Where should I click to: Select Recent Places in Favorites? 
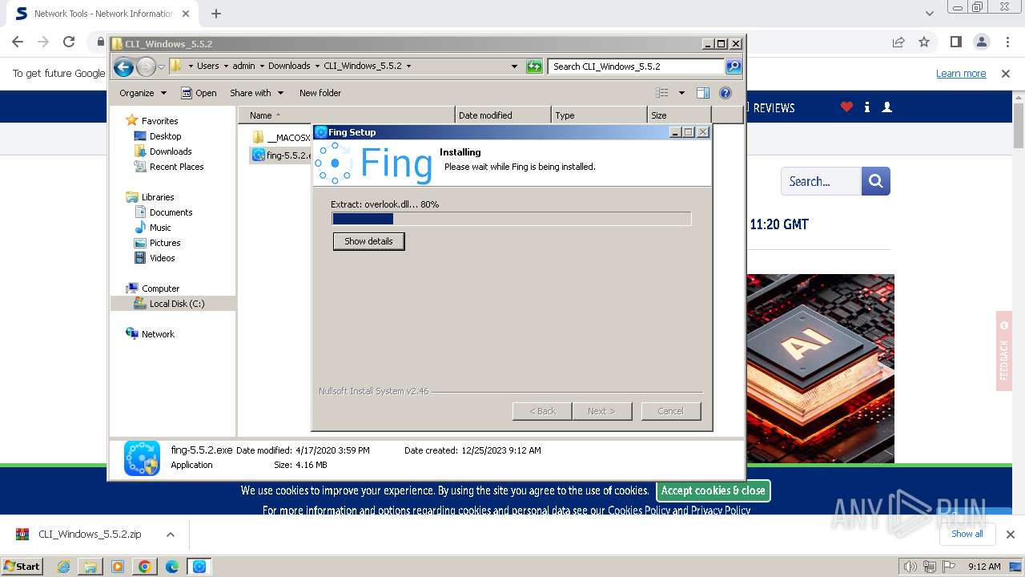[x=176, y=167]
